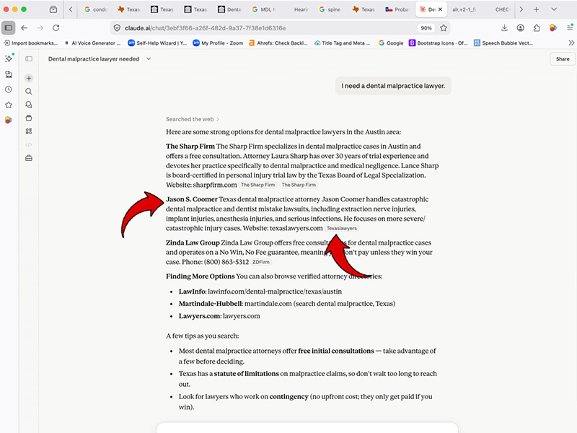Switch to the 'spine' Google tab
Image resolution: width=577 pixels, height=433 pixels.
pos(330,9)
